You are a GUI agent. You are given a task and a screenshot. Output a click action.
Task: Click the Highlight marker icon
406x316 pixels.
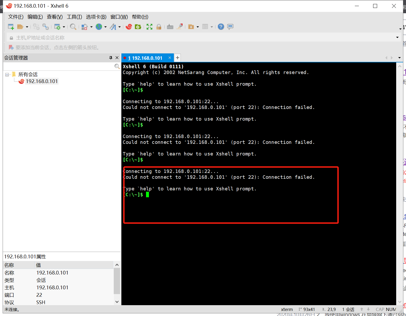(180, 26)
